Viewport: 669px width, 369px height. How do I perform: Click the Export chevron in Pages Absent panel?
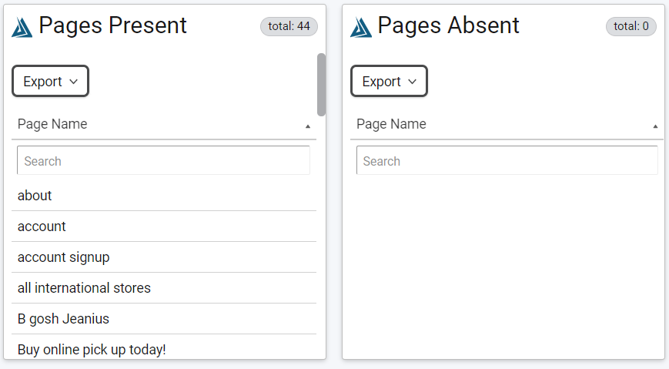pos(412,82)
